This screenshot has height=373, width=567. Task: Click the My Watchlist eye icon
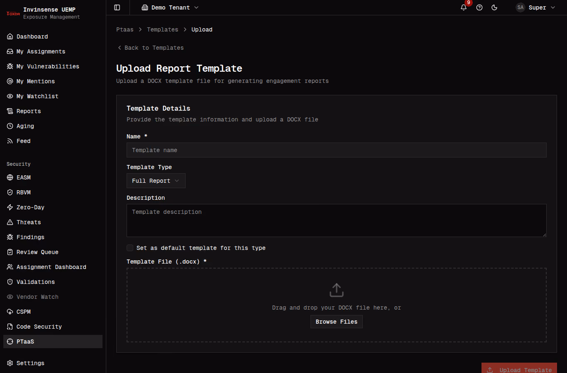coord(10,96)
